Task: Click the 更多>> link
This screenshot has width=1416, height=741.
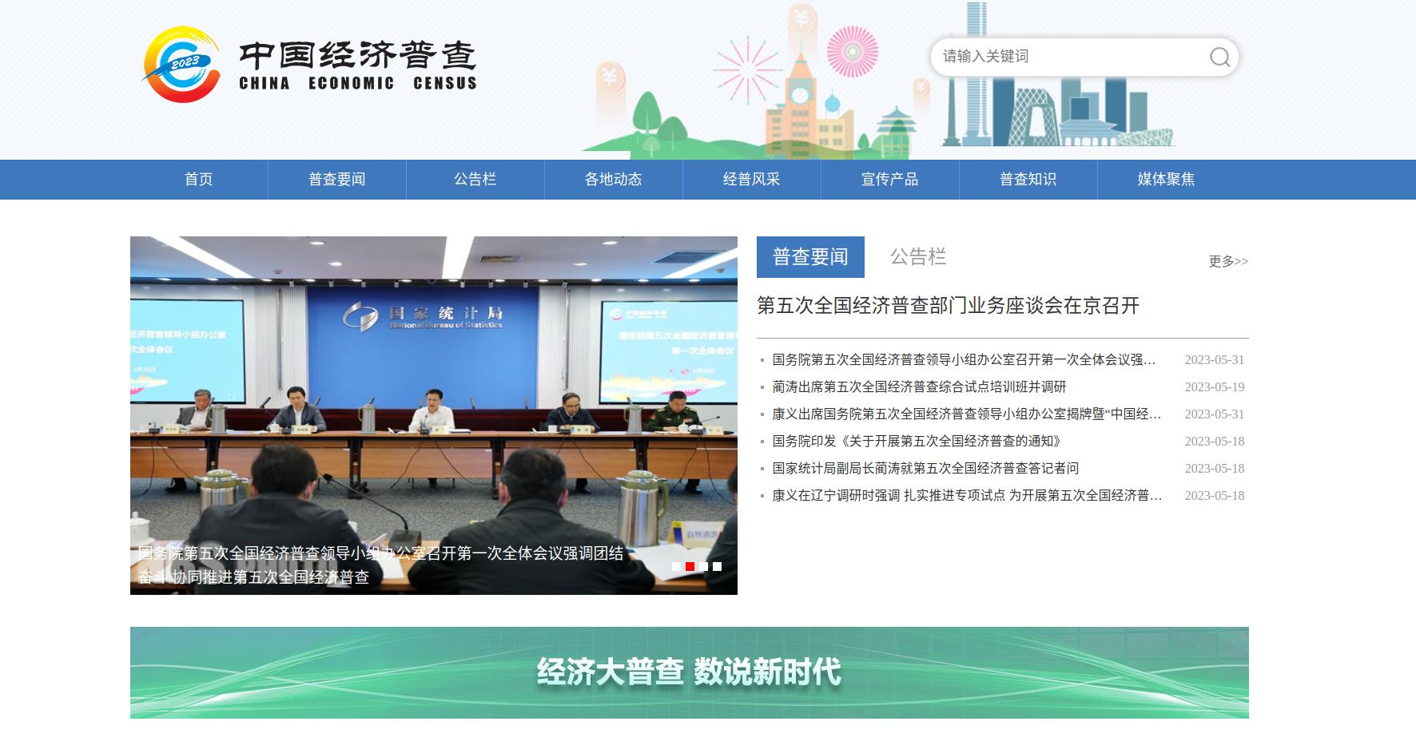Action: 1227,261
